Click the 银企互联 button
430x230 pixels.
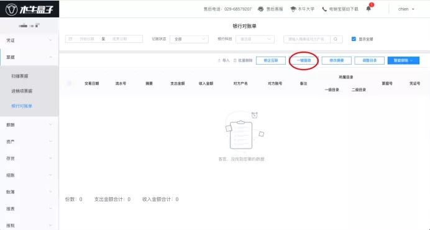[271, 60]
